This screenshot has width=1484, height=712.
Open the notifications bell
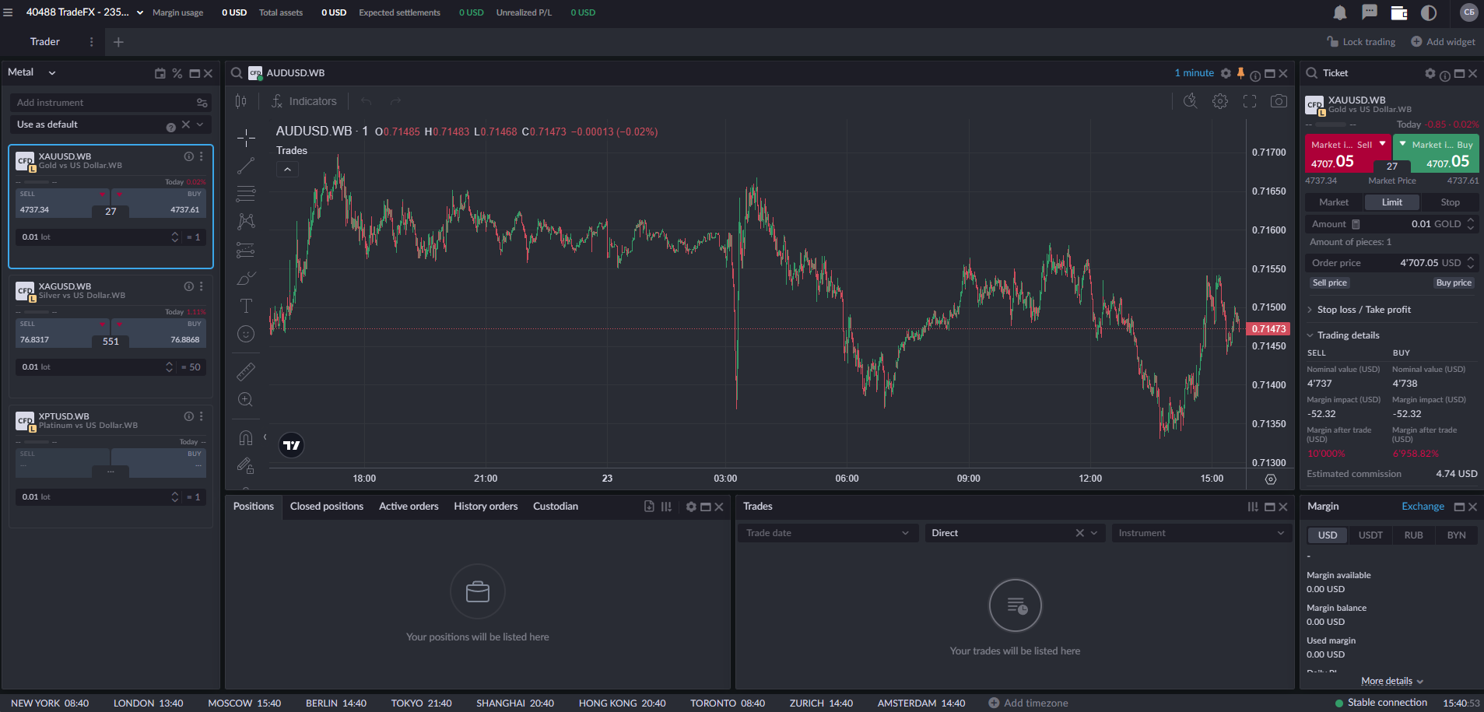coord(1339,12)
